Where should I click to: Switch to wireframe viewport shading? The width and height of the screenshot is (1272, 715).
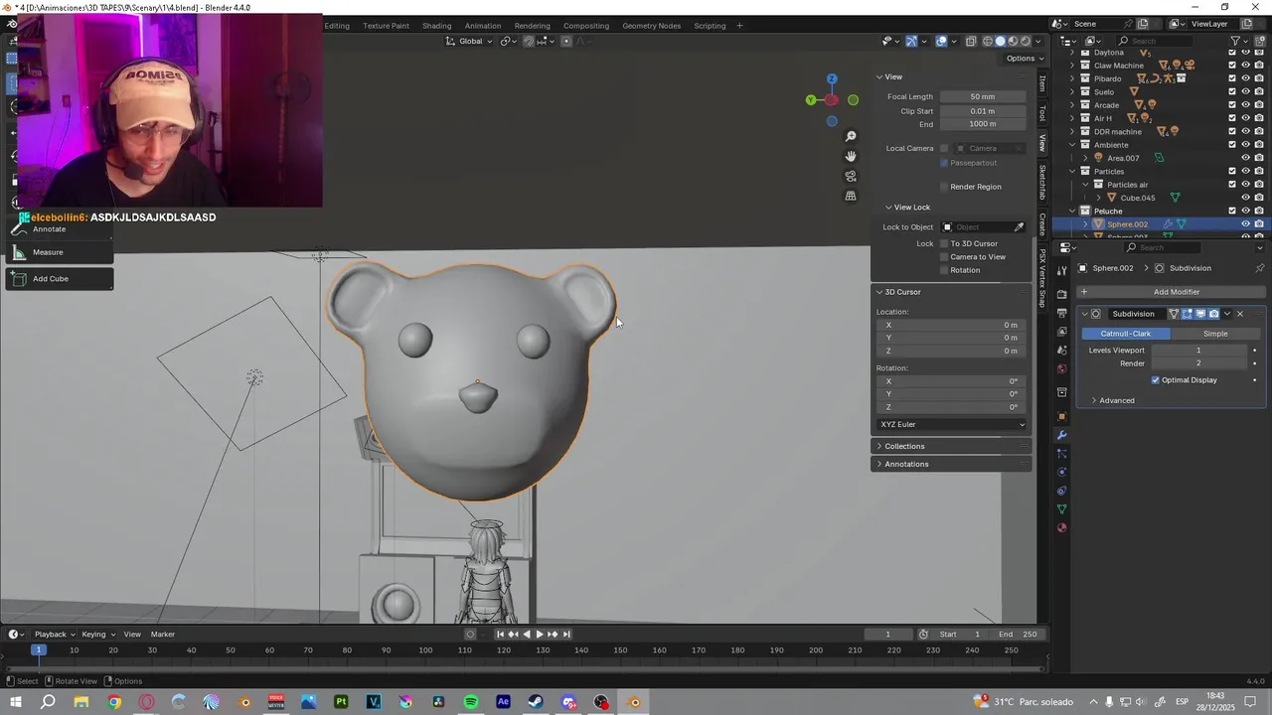tap(988, 41)
